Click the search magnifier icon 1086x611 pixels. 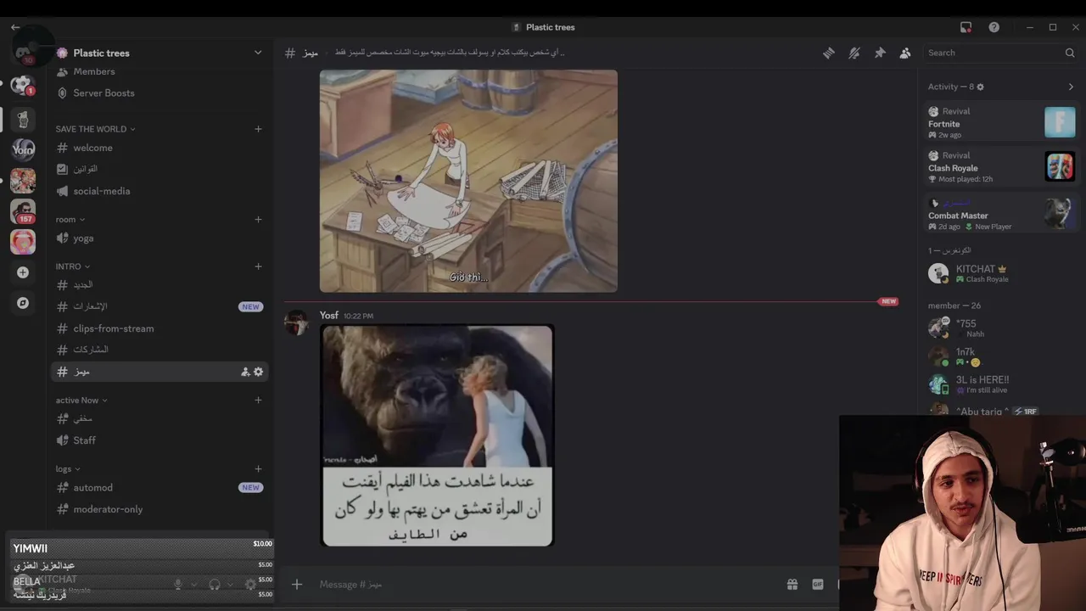1070,53
